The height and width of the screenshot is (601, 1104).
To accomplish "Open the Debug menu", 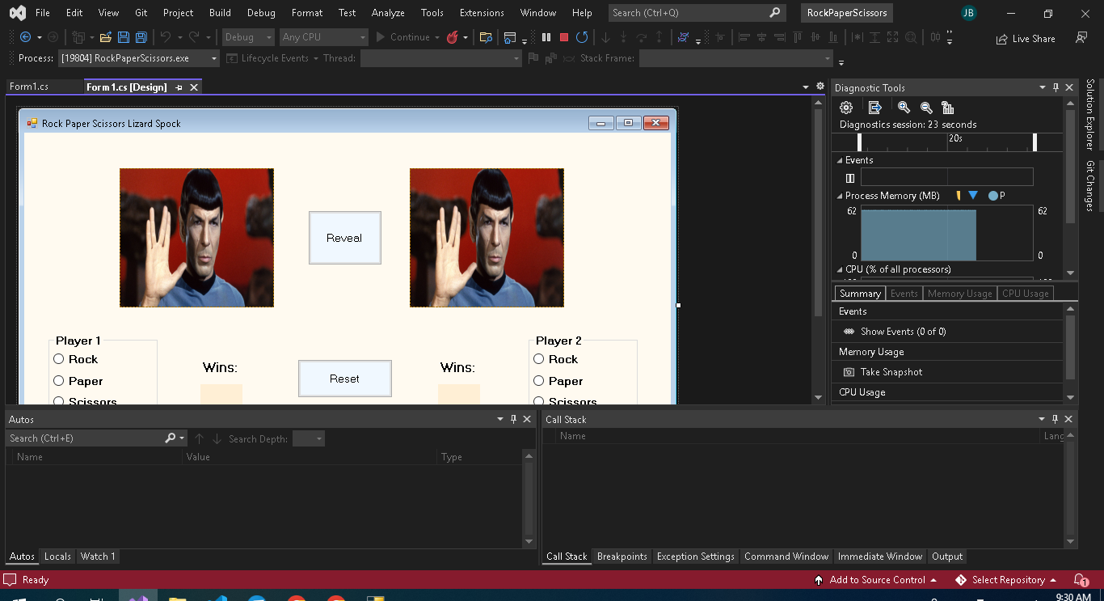I will 260,13.
